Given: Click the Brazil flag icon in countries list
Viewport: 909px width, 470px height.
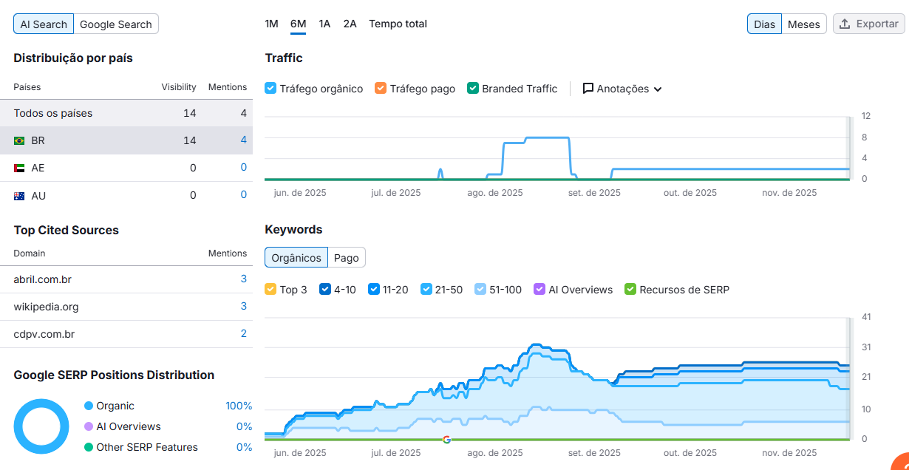Looking at the screenshot, I should (x=19, y=140).
